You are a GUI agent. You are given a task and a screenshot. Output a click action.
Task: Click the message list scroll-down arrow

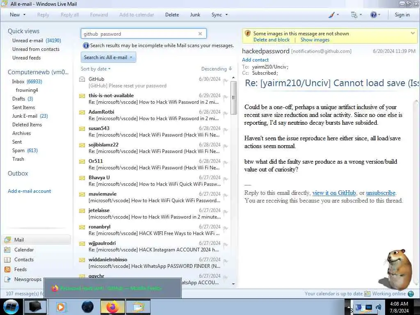tap(233, 284)
